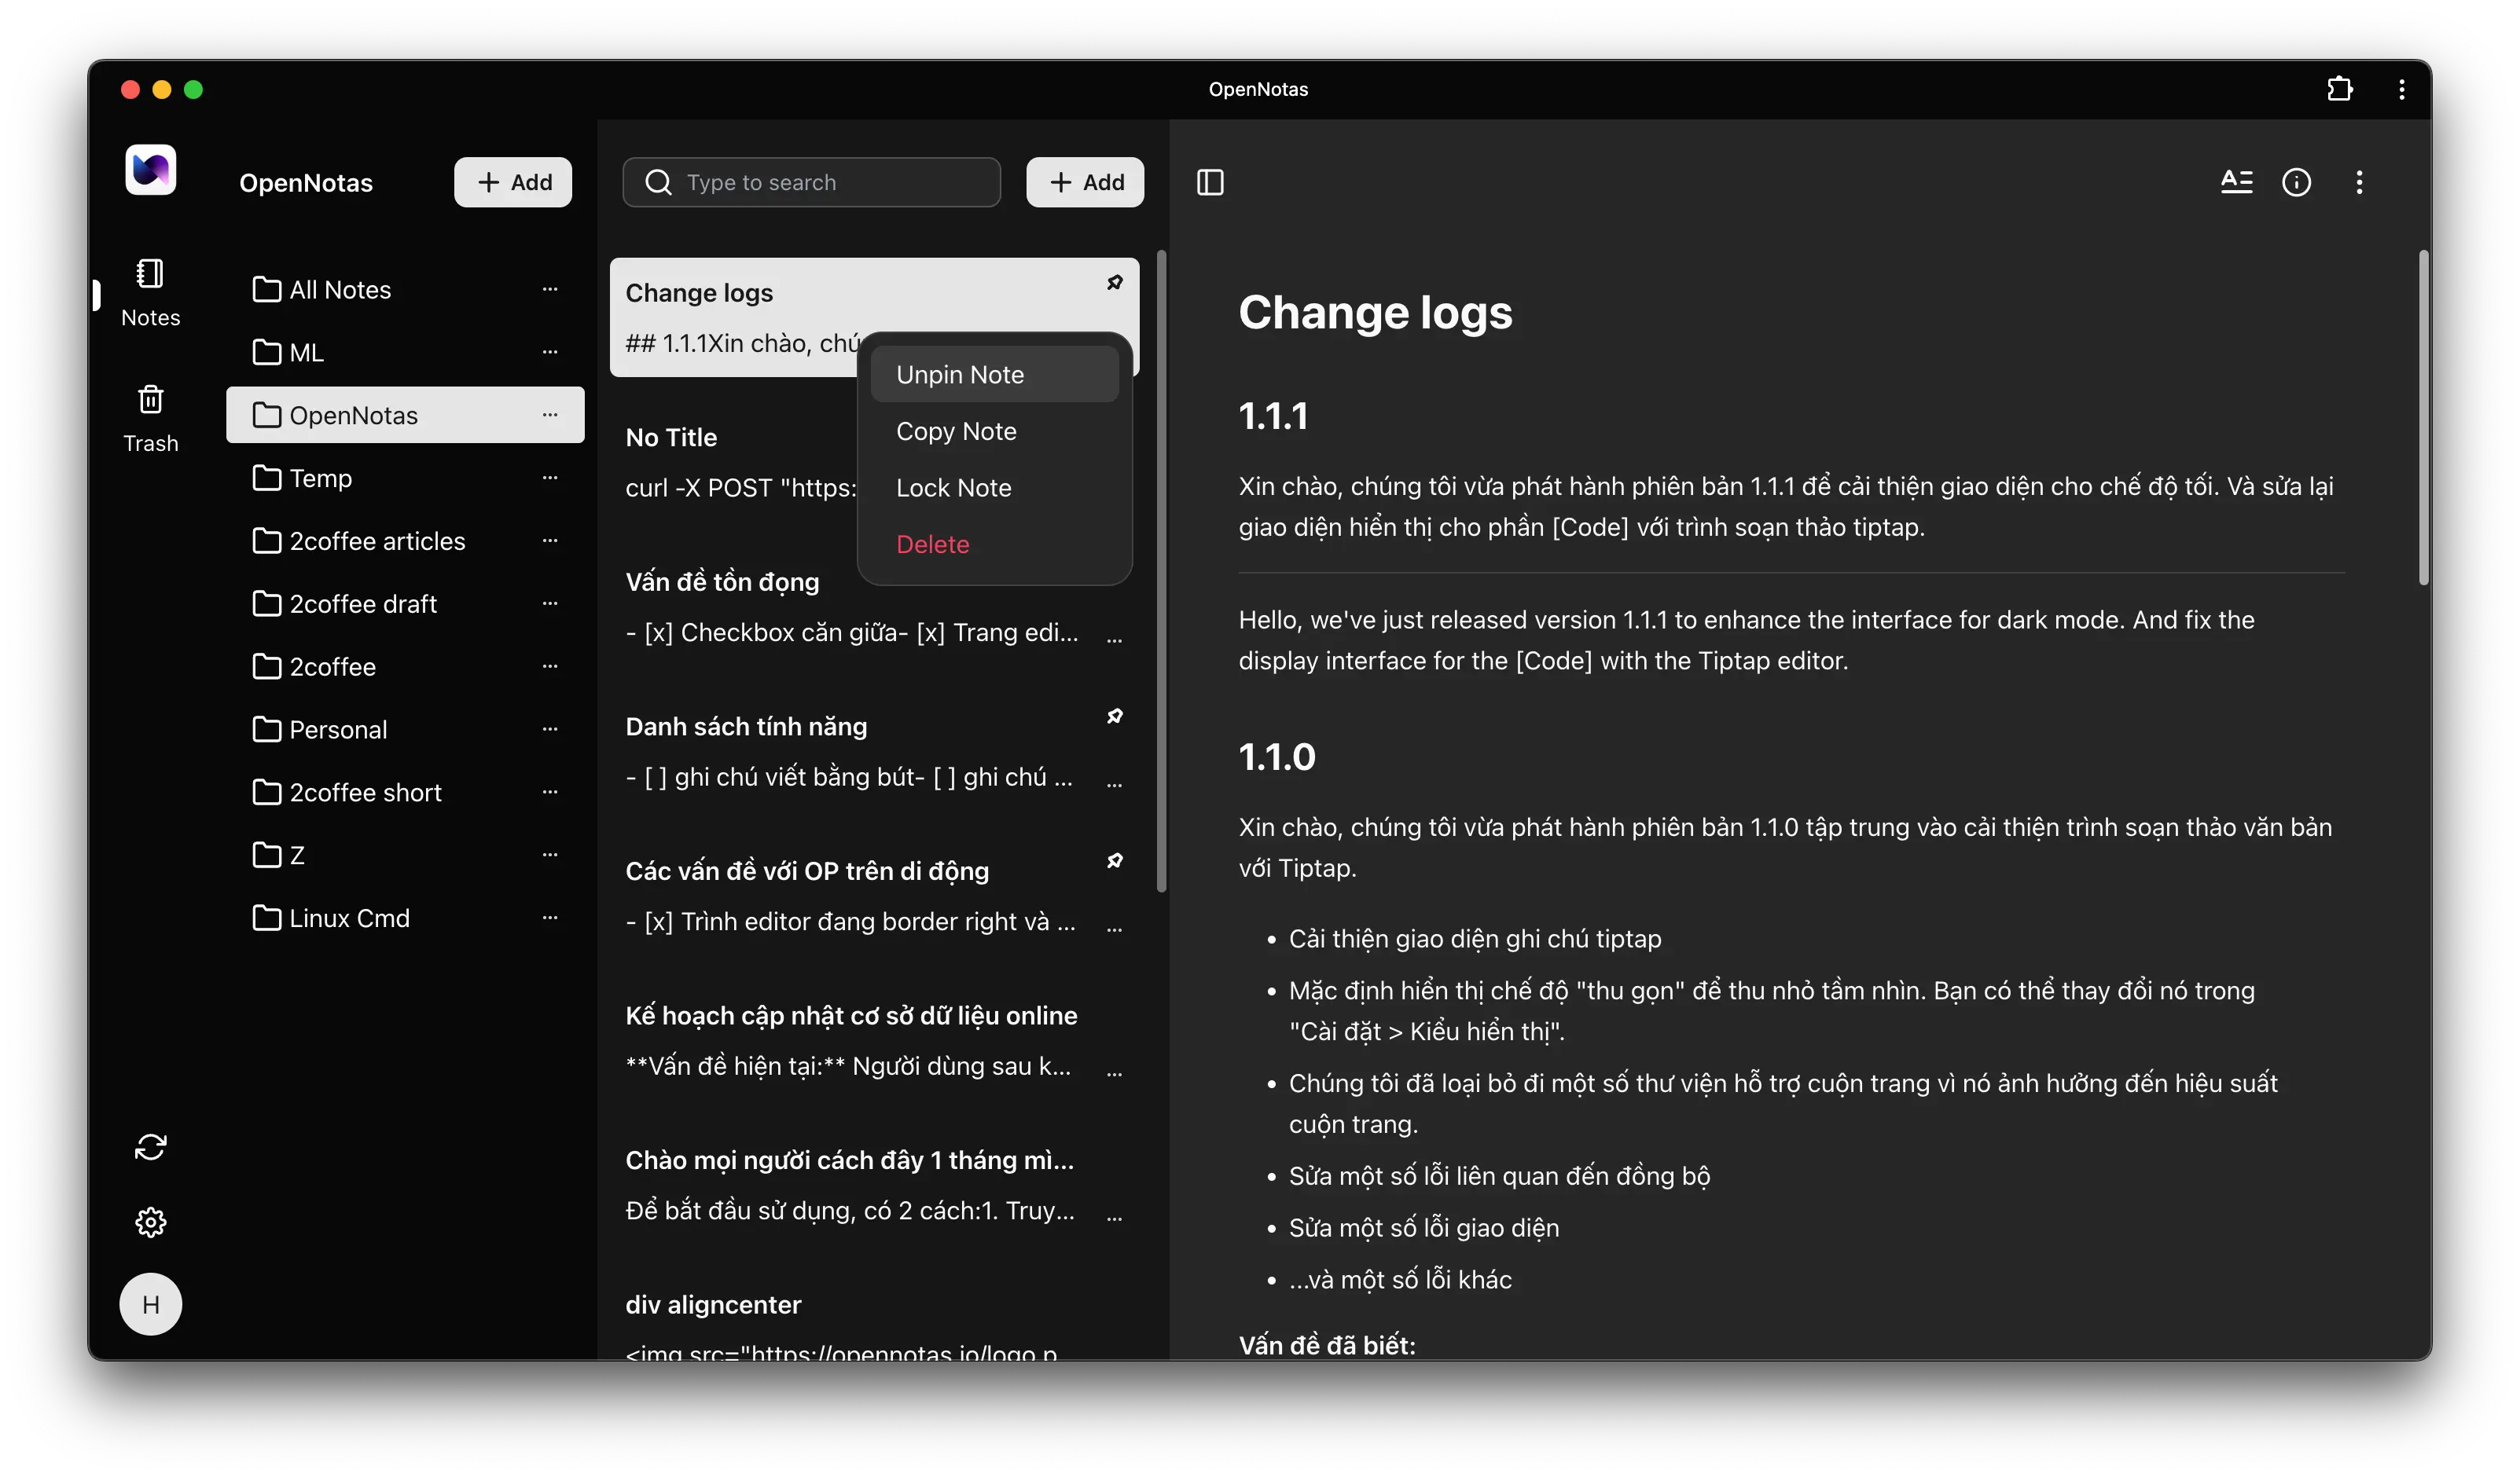Image resolution: width=2520 pixels, height=1477 pixels.
Task: Open text formatting icon in editor toolbar
Action: 2236,182
